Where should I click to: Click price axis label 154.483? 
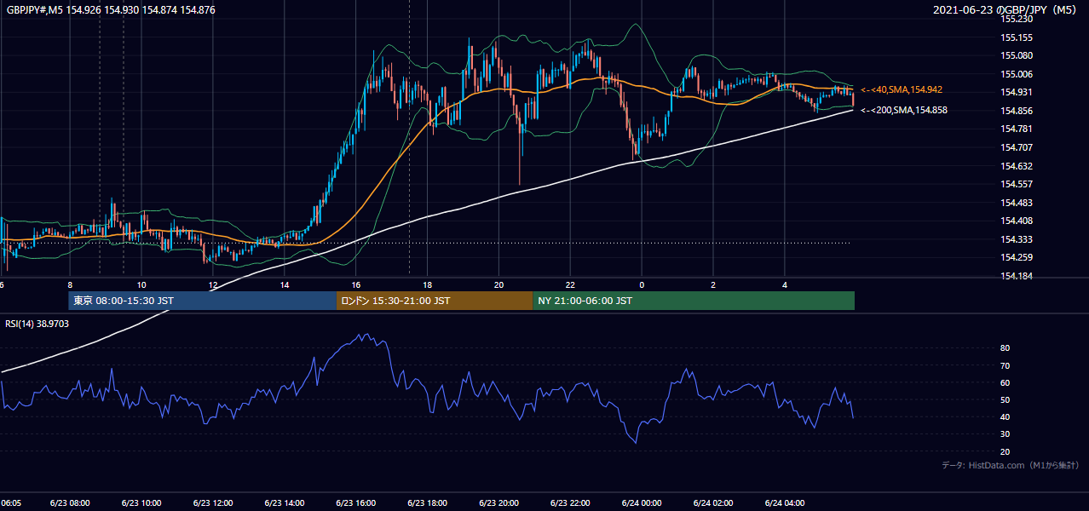click(x=1017, y=203)
